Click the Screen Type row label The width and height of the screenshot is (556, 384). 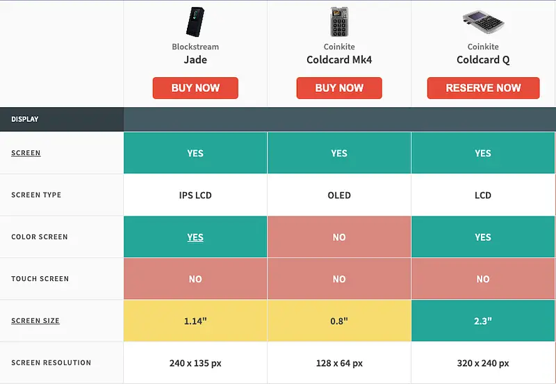click(36, 195)
